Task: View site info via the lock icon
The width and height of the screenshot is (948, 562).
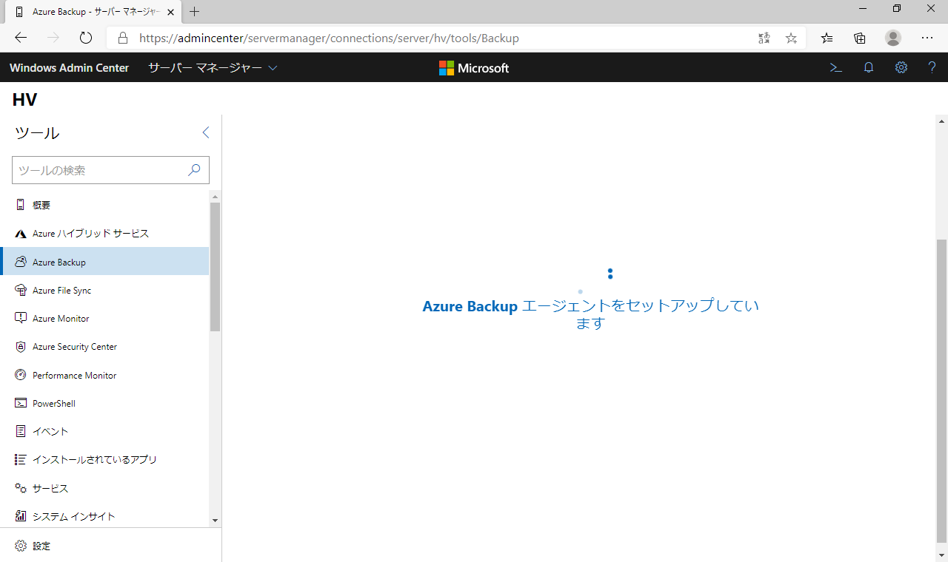Action: point(123,38)
